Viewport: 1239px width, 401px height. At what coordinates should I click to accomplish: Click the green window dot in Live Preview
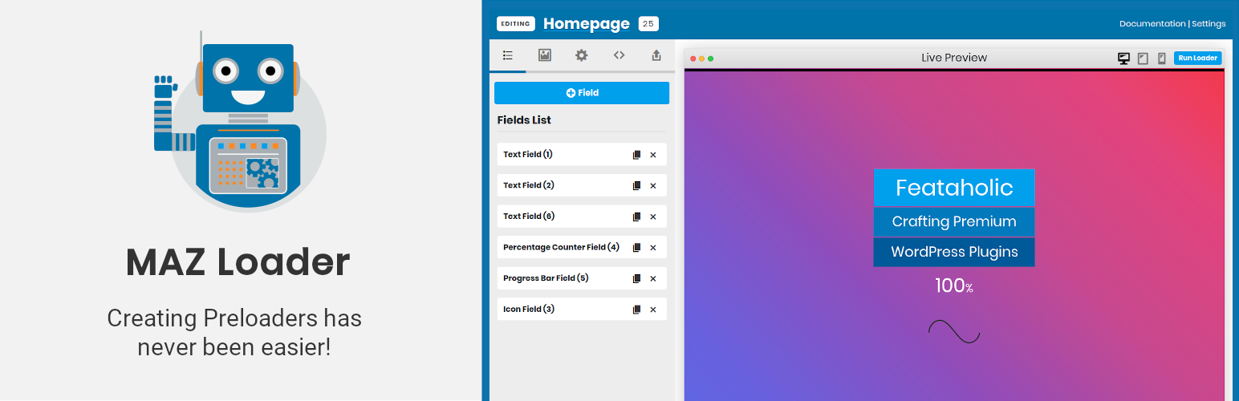click(711, 59)
